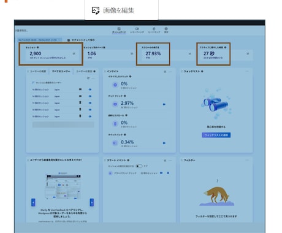Click the info icon beside the active time title
The image size is (282, 233).
pyautogui.click(x=225, y=47)
